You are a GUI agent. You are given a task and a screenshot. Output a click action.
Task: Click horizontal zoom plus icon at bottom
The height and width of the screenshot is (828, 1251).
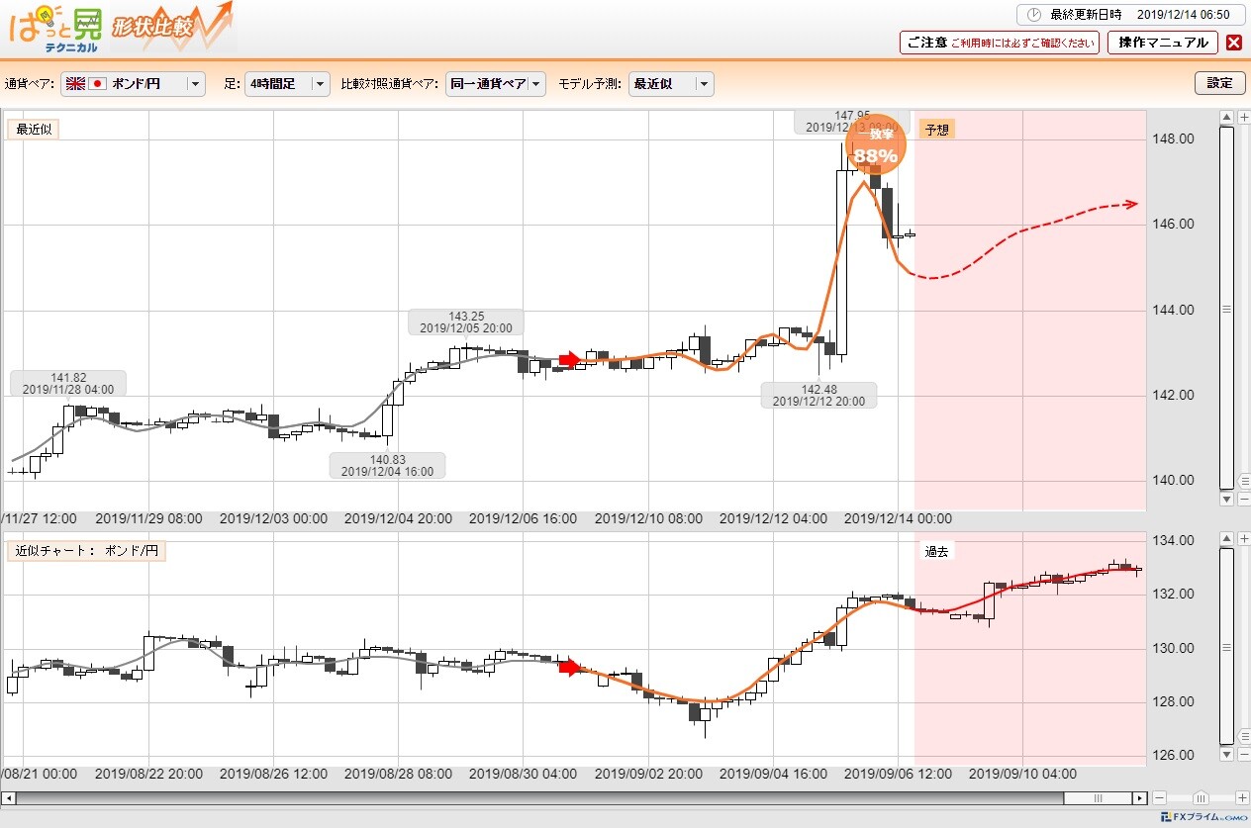pyautogui.click(x=1242, y=797)
